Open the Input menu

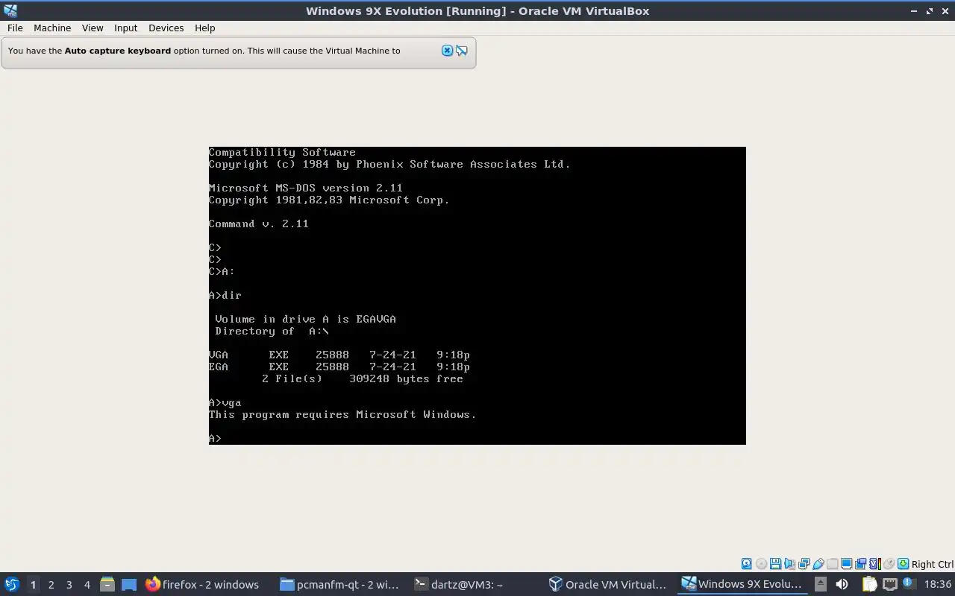125,28
